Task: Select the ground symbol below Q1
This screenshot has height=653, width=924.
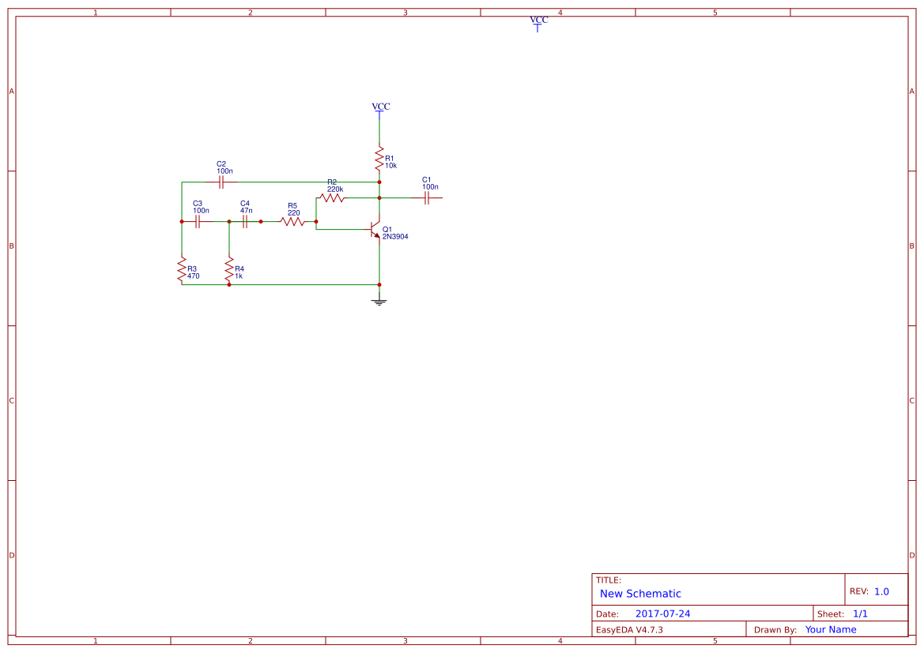Action: tap(379, 299)
